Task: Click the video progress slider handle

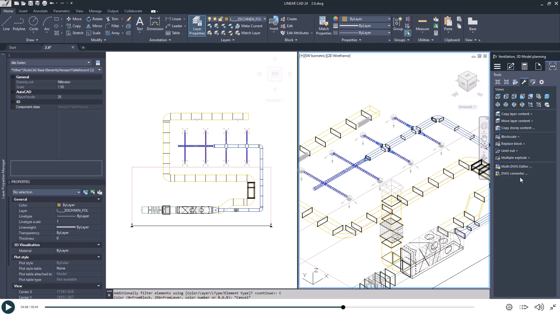Action: pyautogui.click(x=343, y=307)
